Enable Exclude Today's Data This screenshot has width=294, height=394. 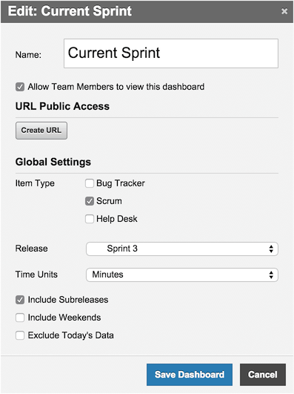point(20,335)
